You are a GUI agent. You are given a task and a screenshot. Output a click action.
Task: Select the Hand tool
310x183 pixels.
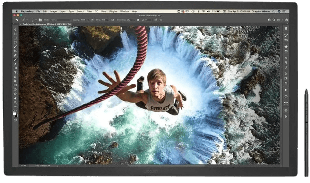(15, 98)
